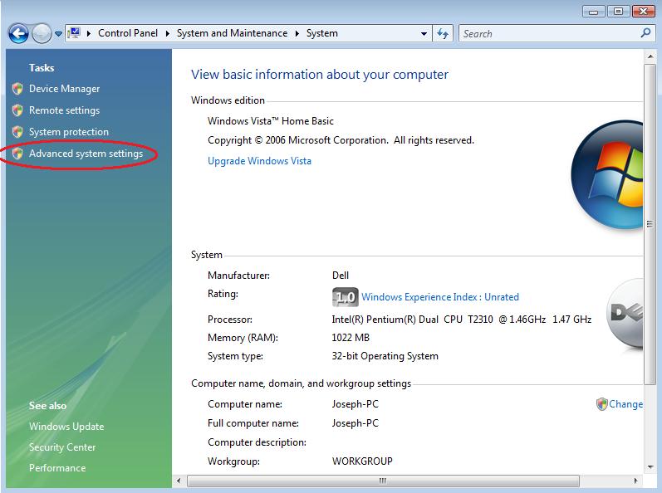Image resolution: width=662 pixels, height=493 pixels.
Task: Maximize the System window
Action: coord(618,12)
